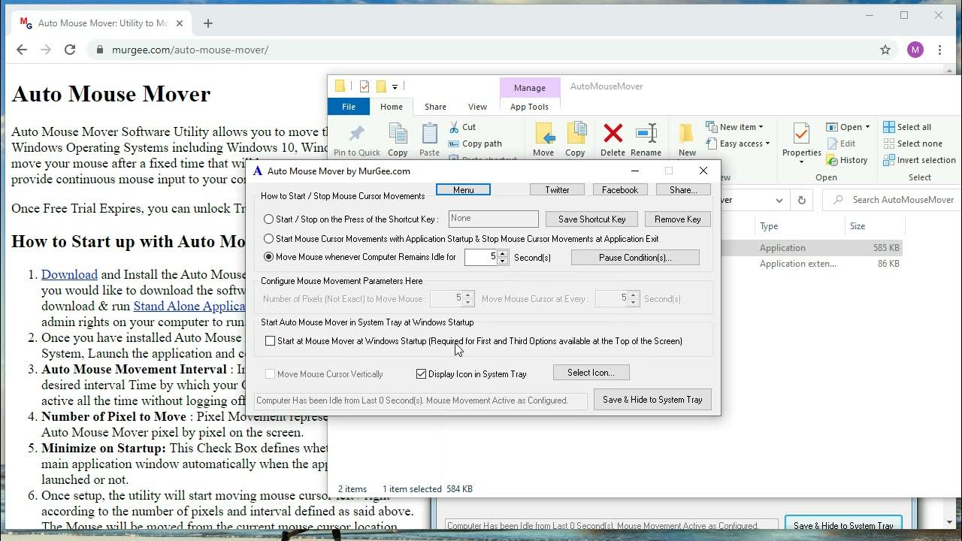Click Share... button in Auto Mouse Mover

coord(683,190)
